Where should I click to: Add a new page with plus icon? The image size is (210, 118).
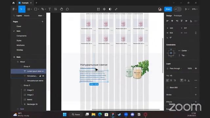coord(42,22)
